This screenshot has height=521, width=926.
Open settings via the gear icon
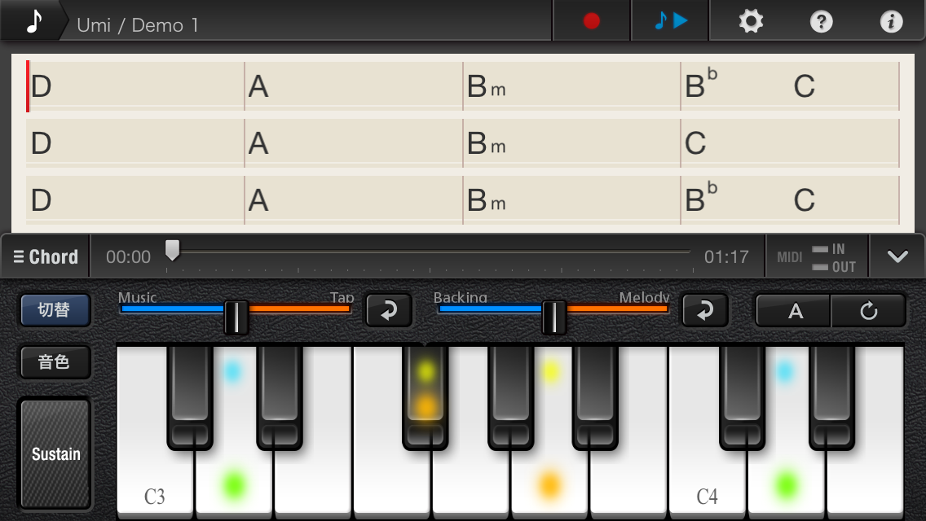pos(750,21)
